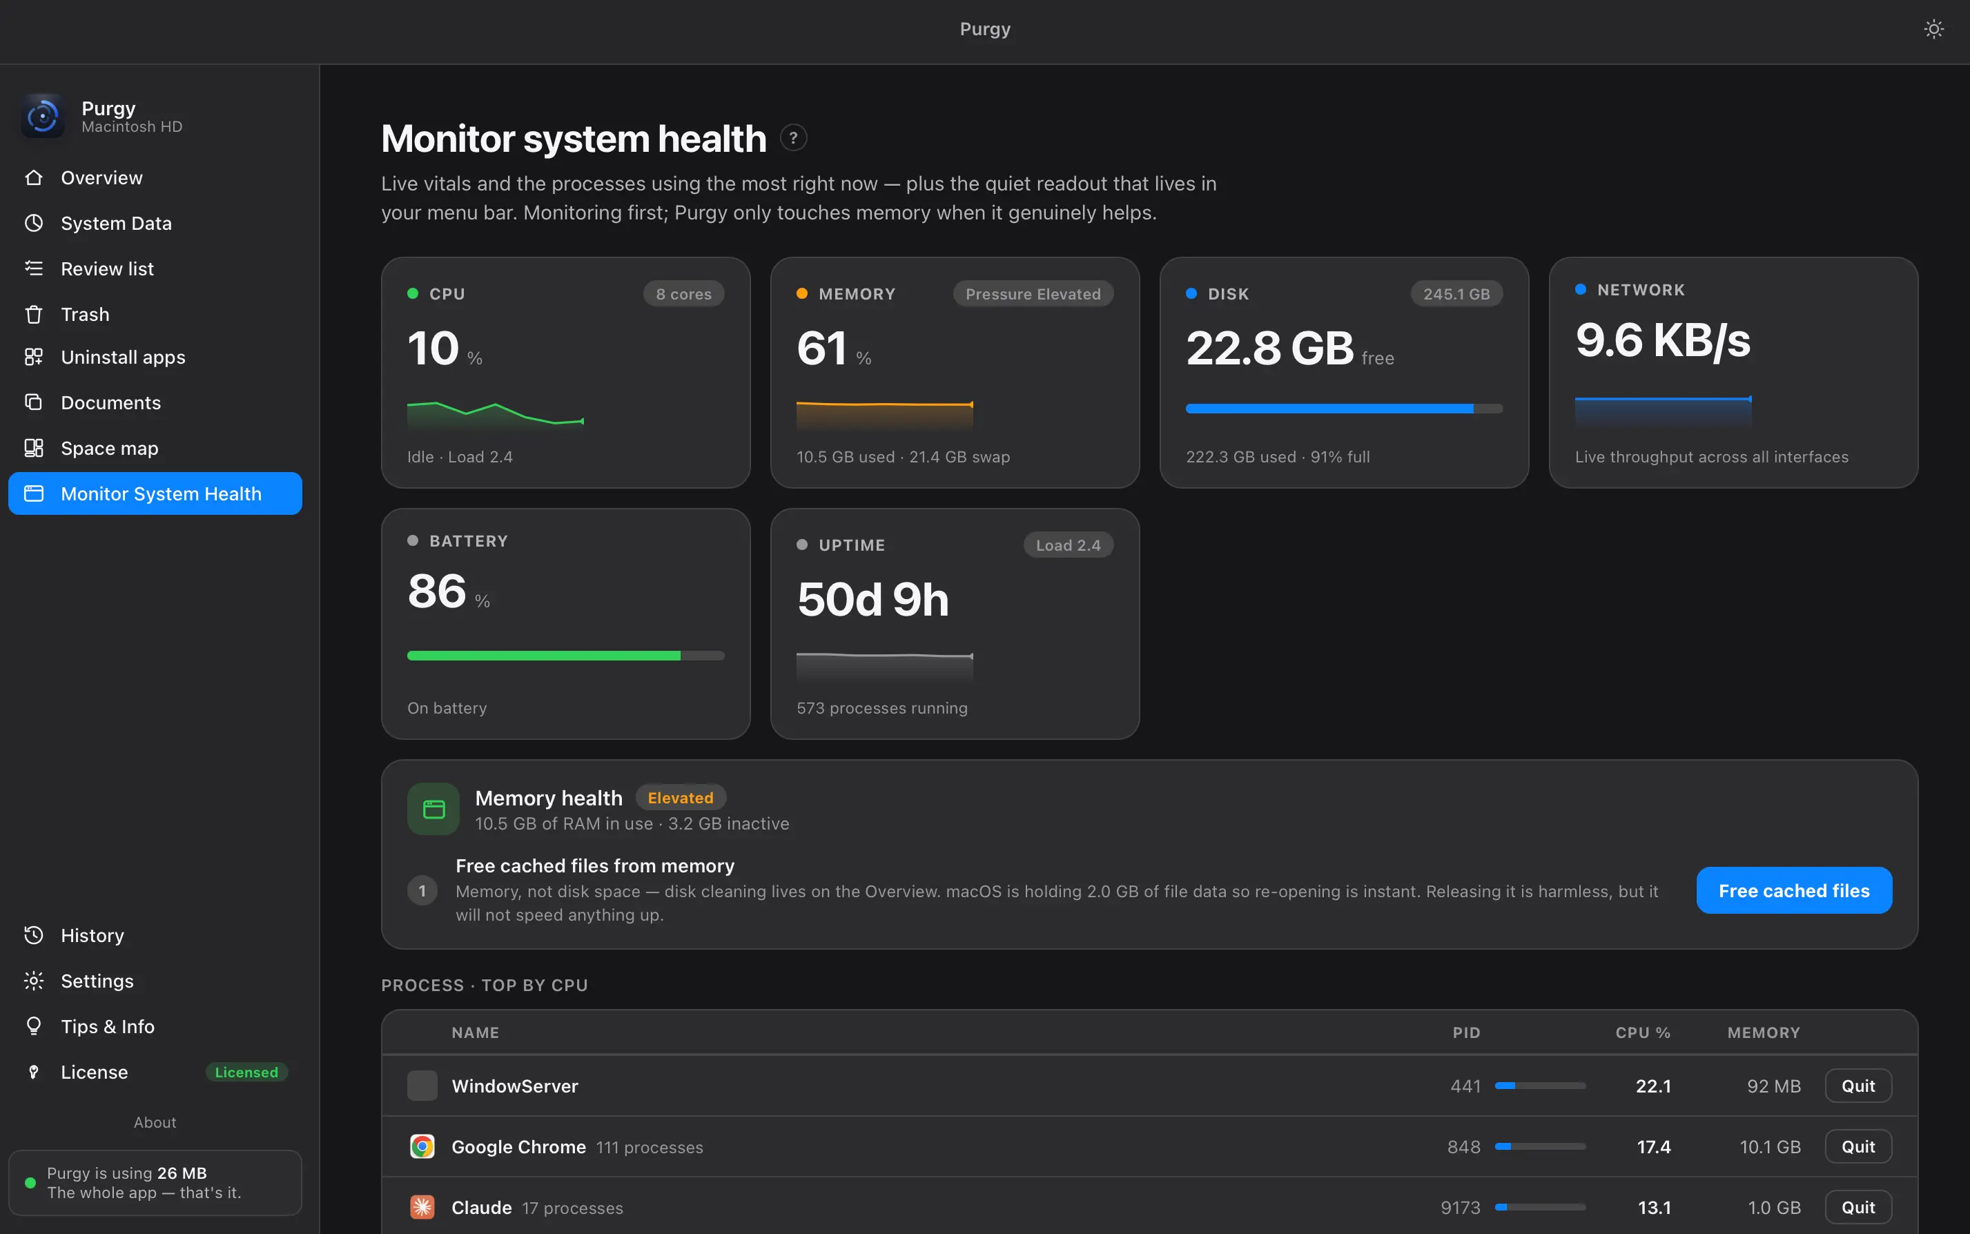
Task: Click the MEMORY column header
Action: [1764, 1032]
